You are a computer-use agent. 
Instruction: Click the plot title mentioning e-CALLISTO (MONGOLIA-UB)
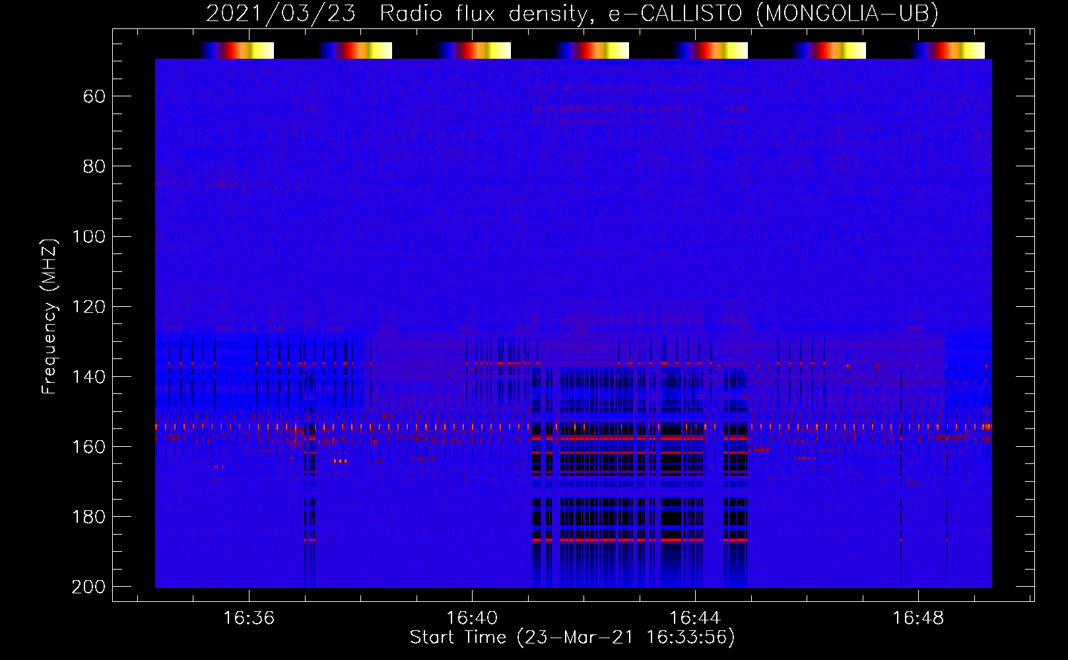point(572,13)
